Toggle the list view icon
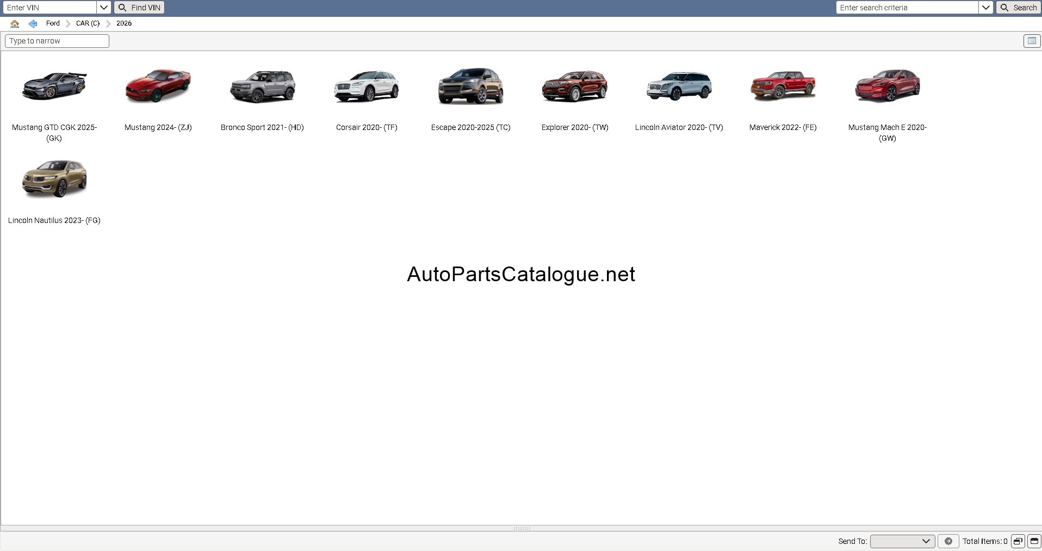 point(1032,41)
